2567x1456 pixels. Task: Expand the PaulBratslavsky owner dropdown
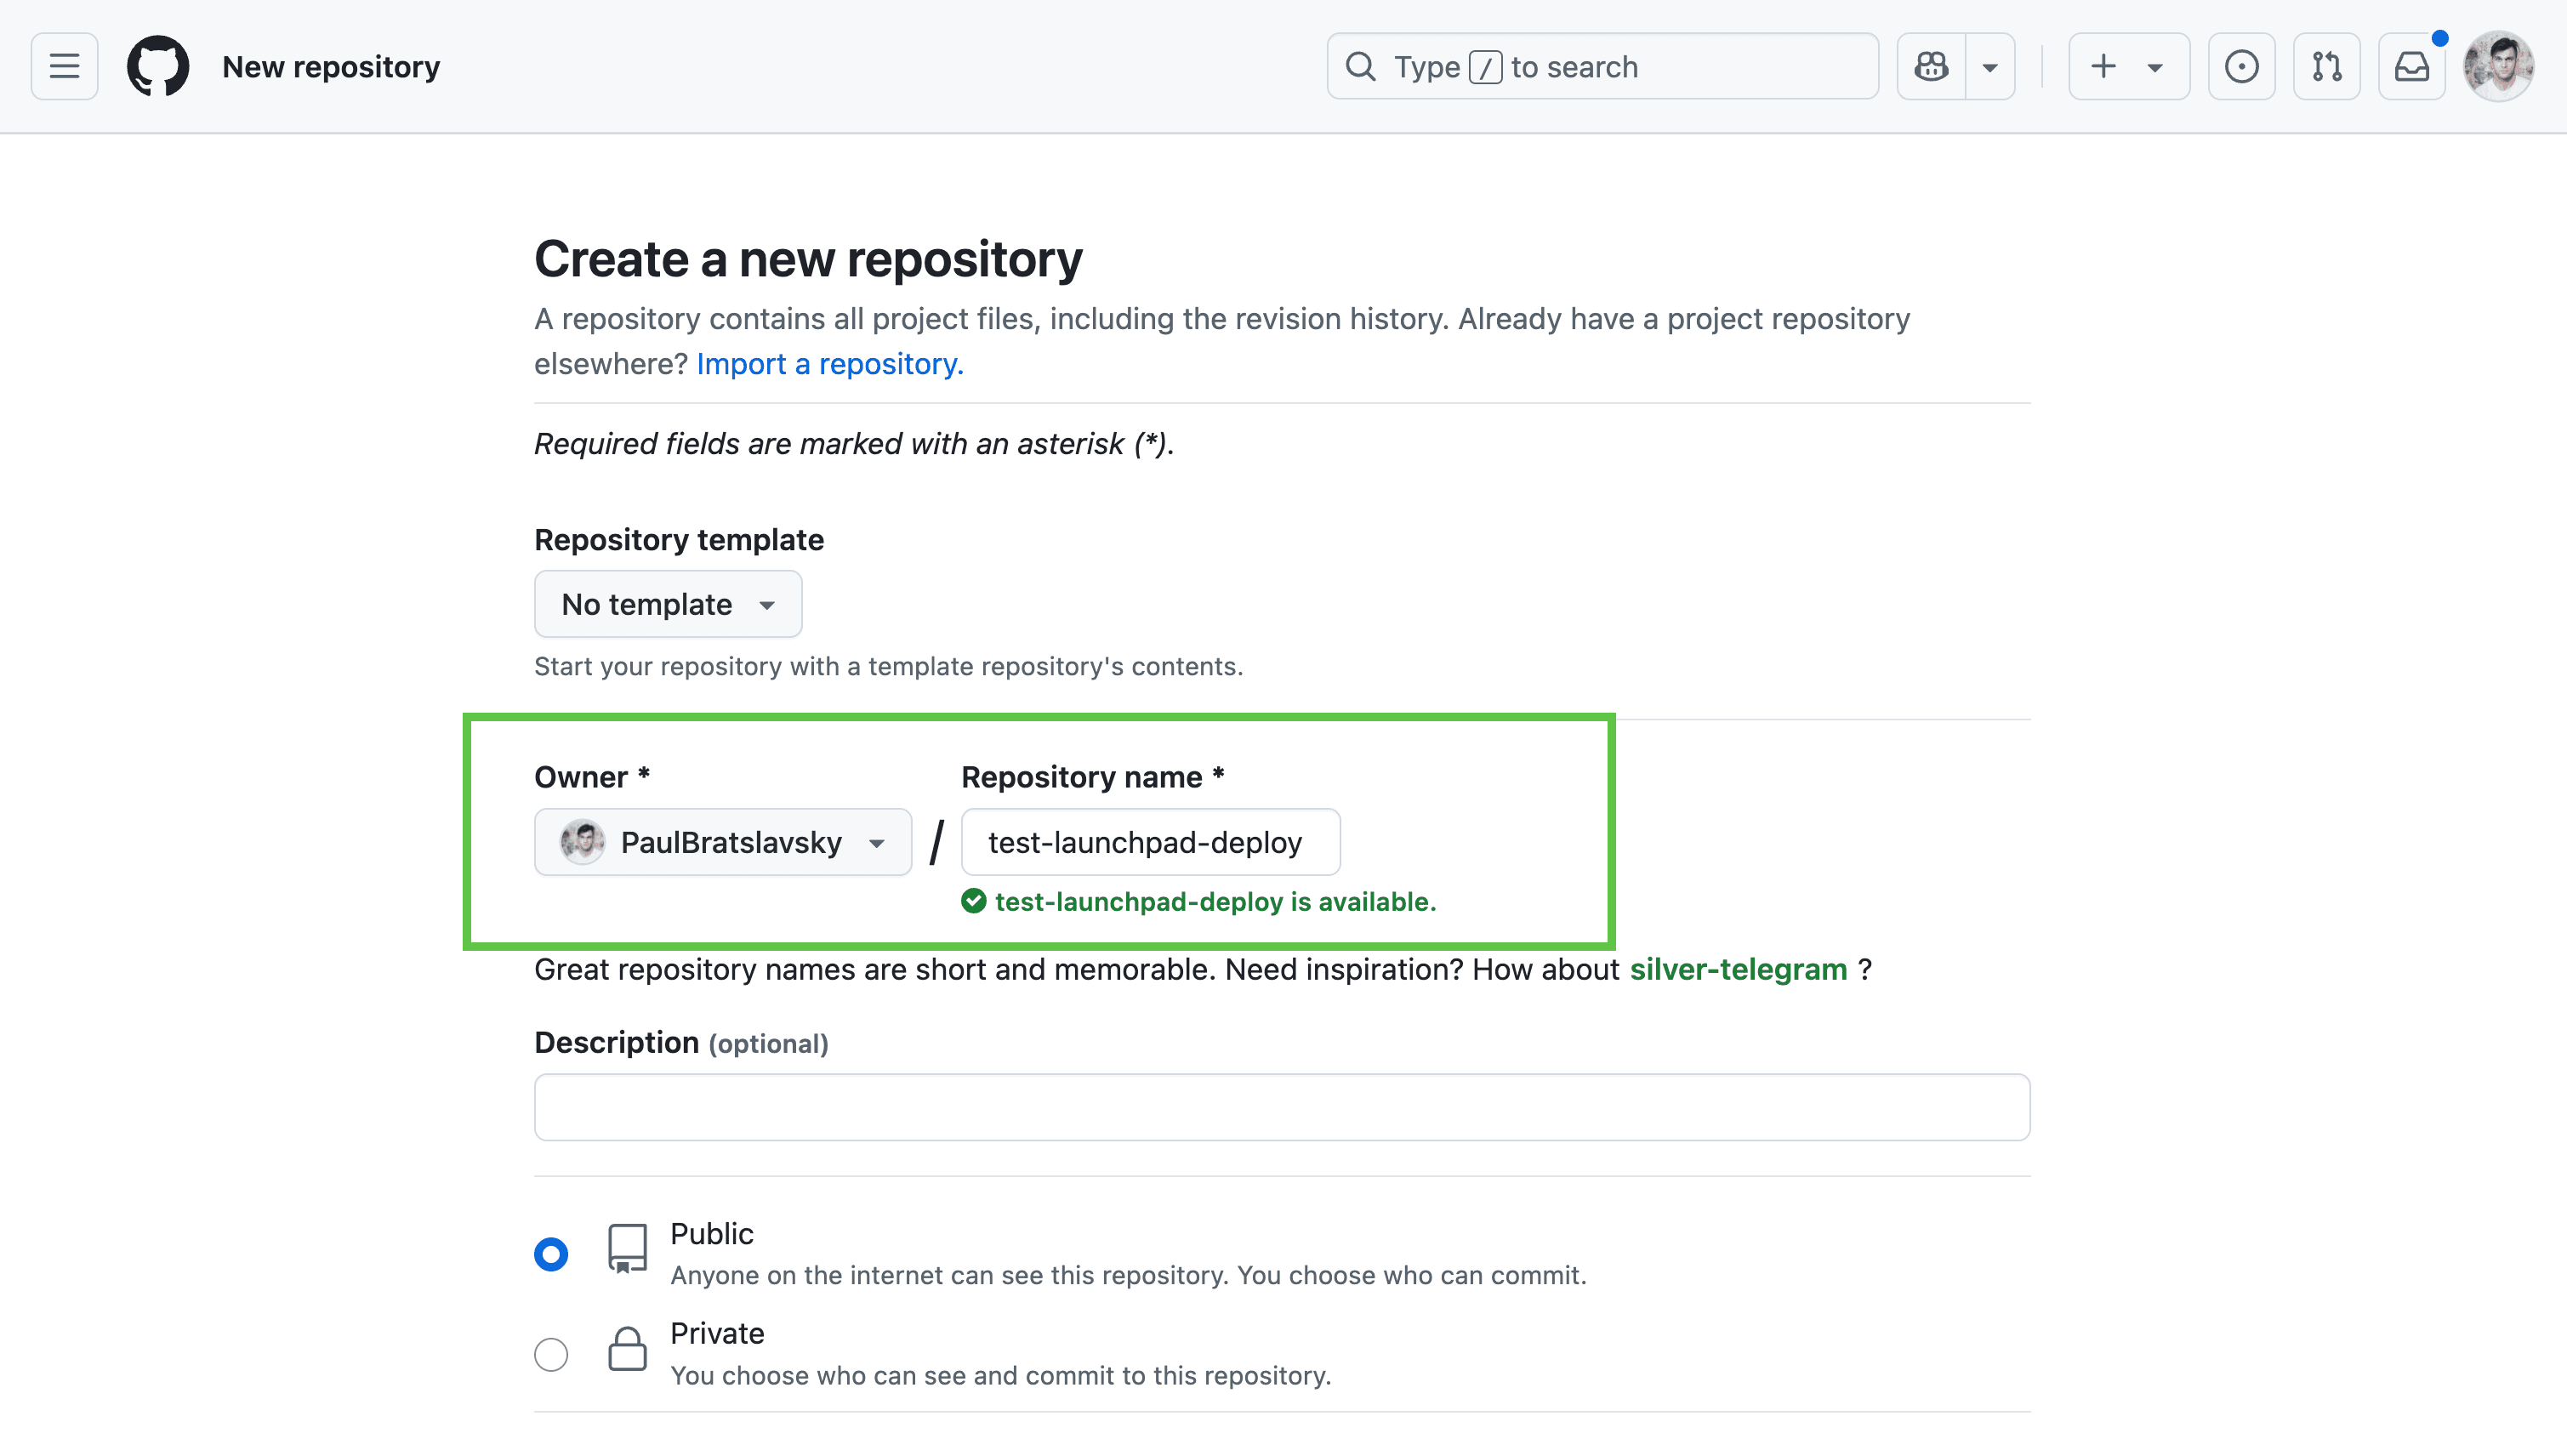723,842
